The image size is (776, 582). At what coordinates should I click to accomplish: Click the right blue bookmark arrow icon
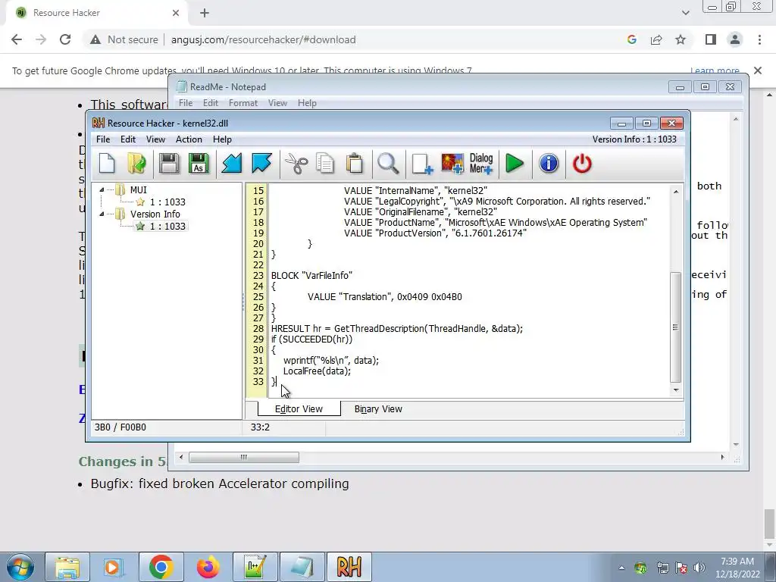[x=261, y=164]
